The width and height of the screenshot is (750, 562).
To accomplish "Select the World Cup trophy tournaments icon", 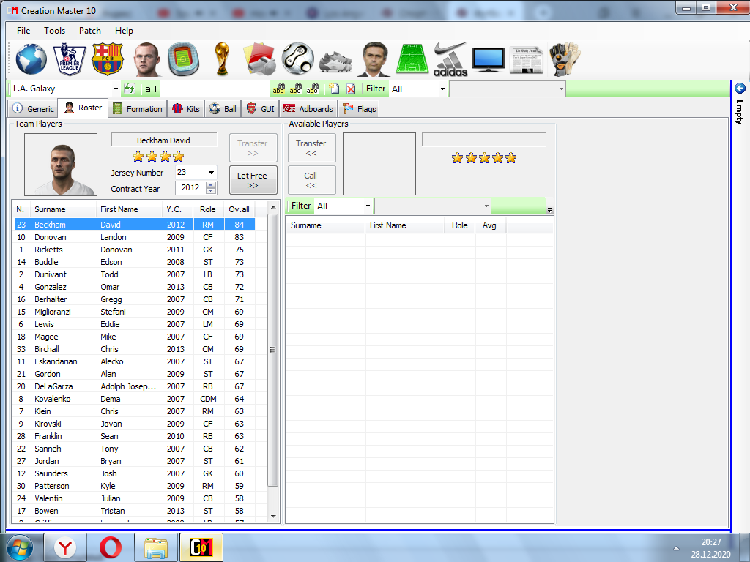I will 222,59.
